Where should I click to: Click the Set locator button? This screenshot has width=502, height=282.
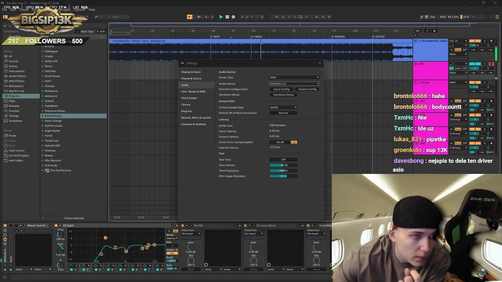[417, 31]
